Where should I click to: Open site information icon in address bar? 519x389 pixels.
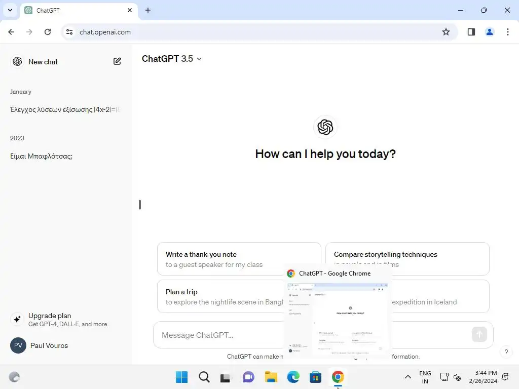pyautogui.click(x=69, y=32)
